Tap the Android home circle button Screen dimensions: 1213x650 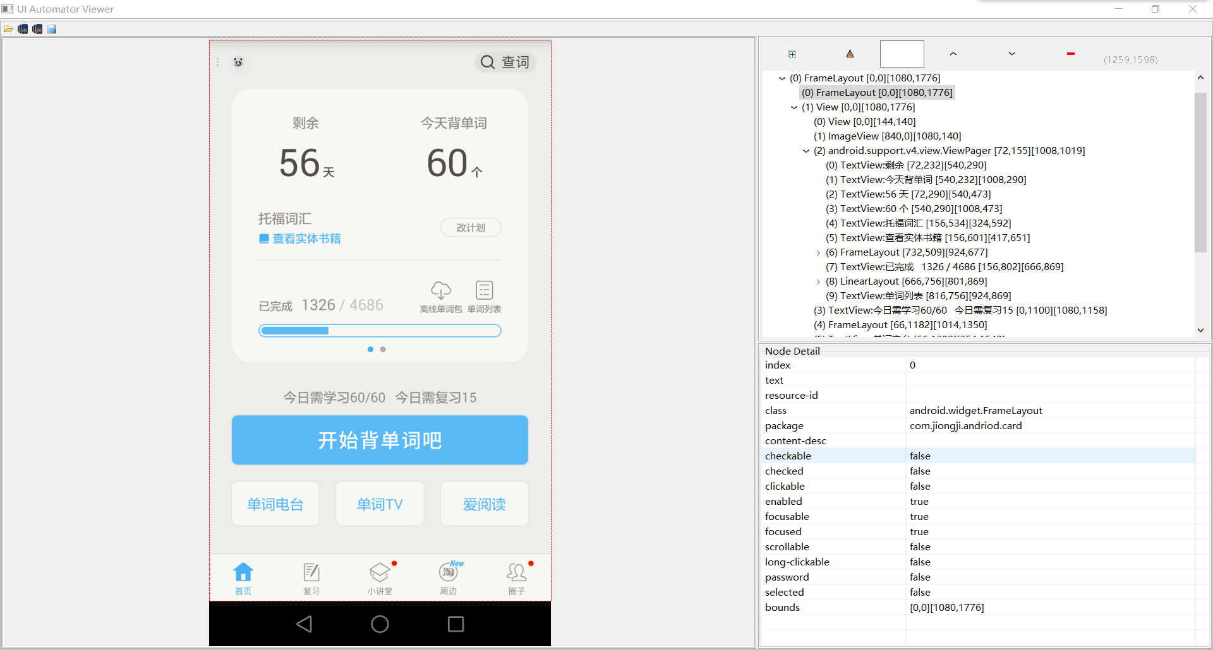[x=380, y=624]
